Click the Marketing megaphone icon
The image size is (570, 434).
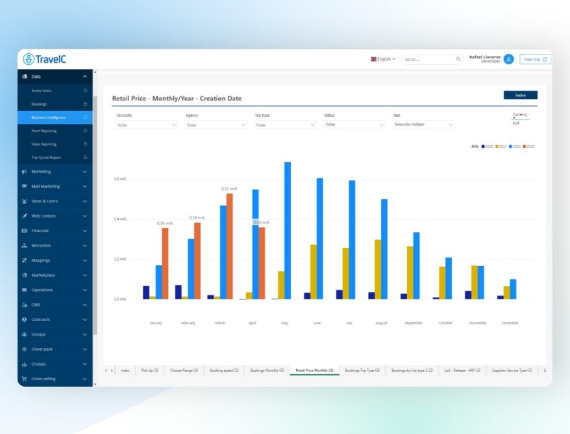pyautogui.click(x=25, y=171)
